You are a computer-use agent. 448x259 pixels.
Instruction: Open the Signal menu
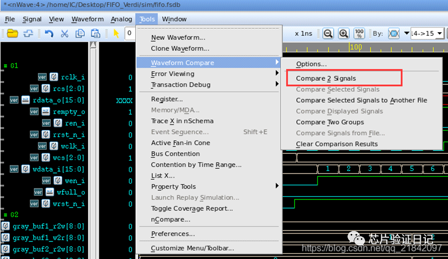click(32, 19)
